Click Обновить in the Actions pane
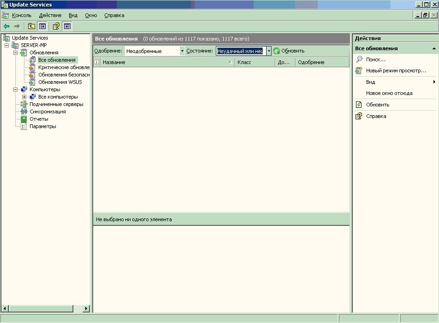 click(x=378, y=105)
